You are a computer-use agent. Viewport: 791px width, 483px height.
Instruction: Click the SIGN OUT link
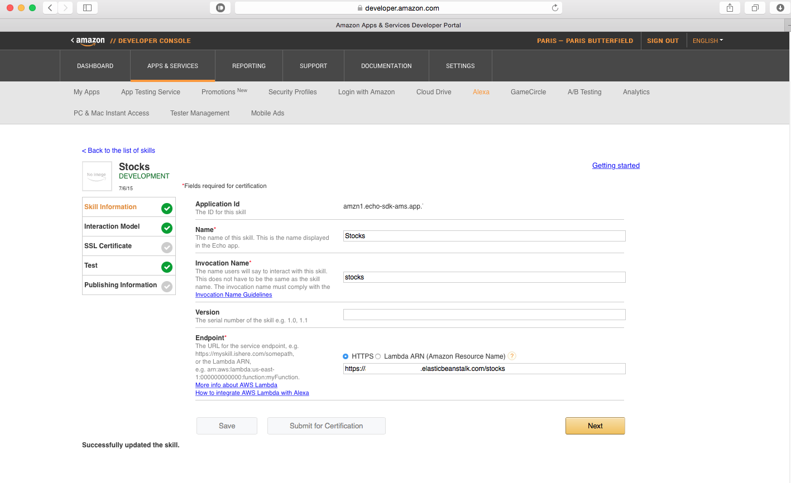coord(663,41)
